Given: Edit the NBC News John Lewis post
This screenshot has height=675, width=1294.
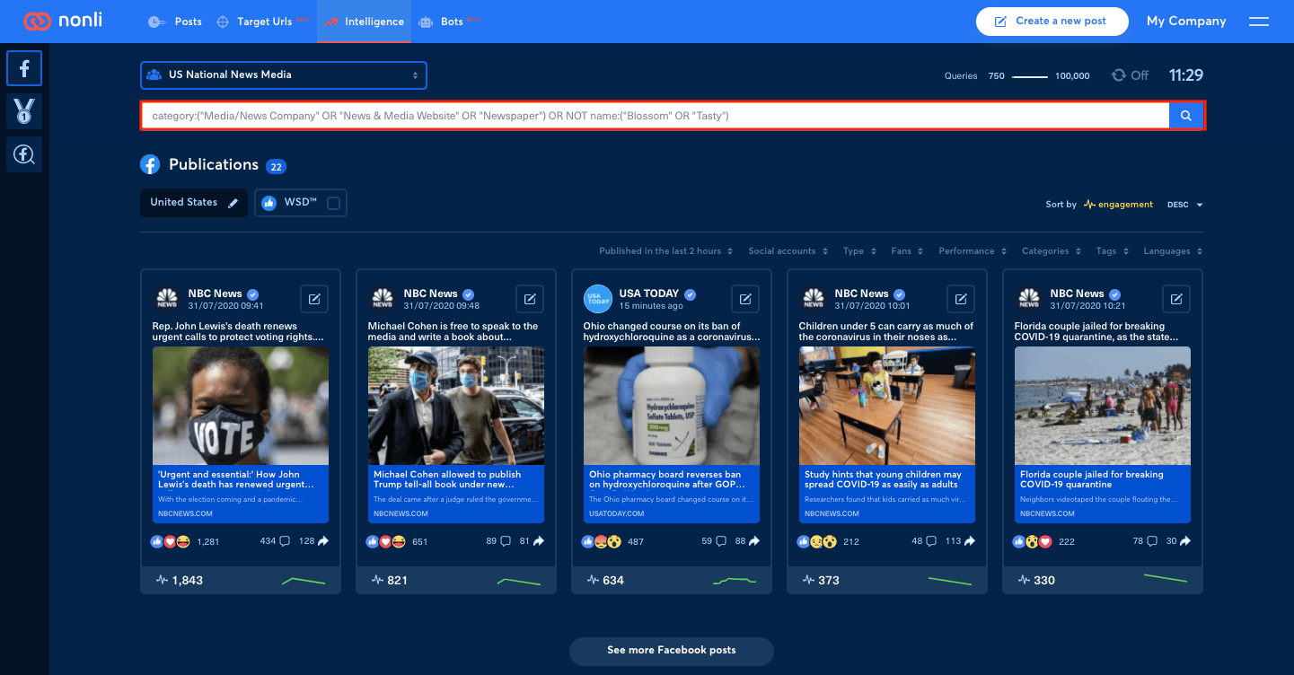Looking at the screenshot, I should (x=314, y=299).
